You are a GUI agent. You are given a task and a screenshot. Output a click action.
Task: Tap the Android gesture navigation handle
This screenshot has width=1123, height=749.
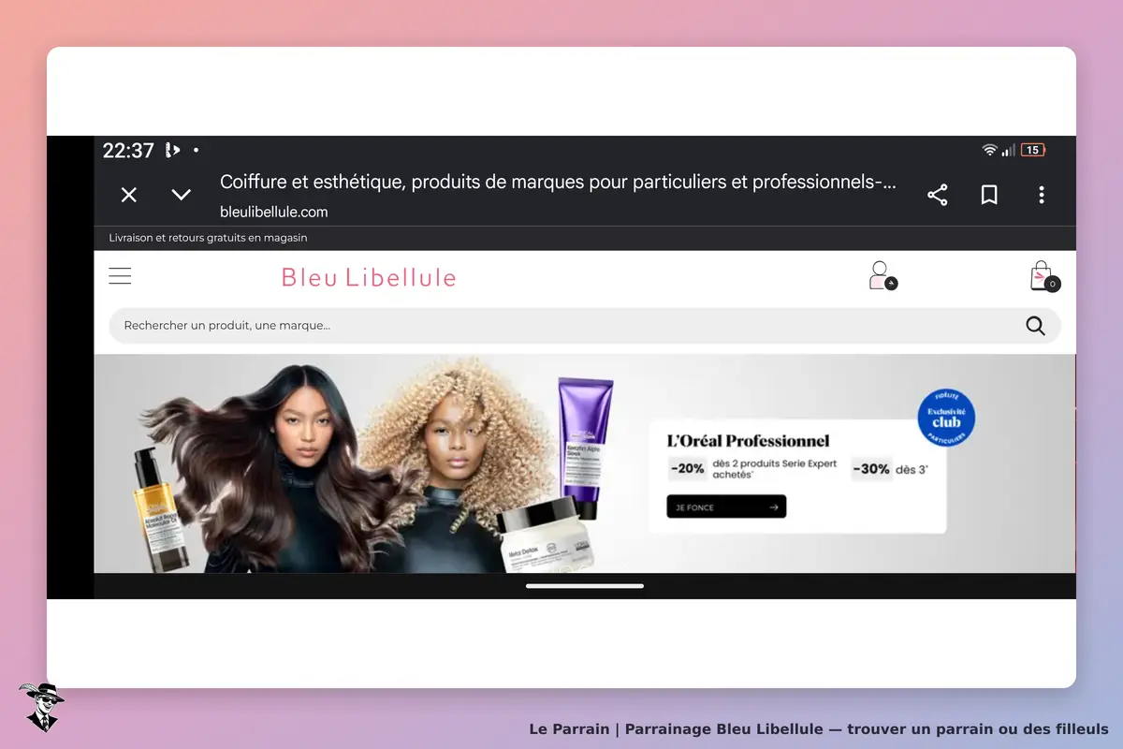(585, 586)
